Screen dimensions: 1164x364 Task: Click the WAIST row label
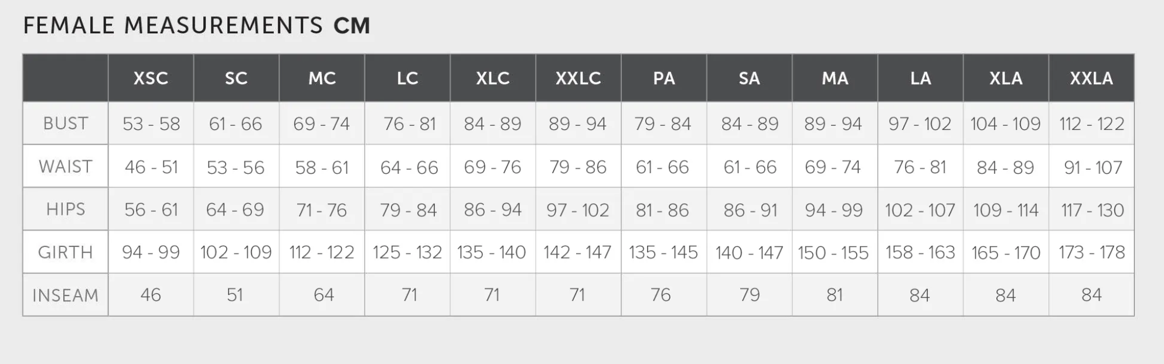[66, 167]
